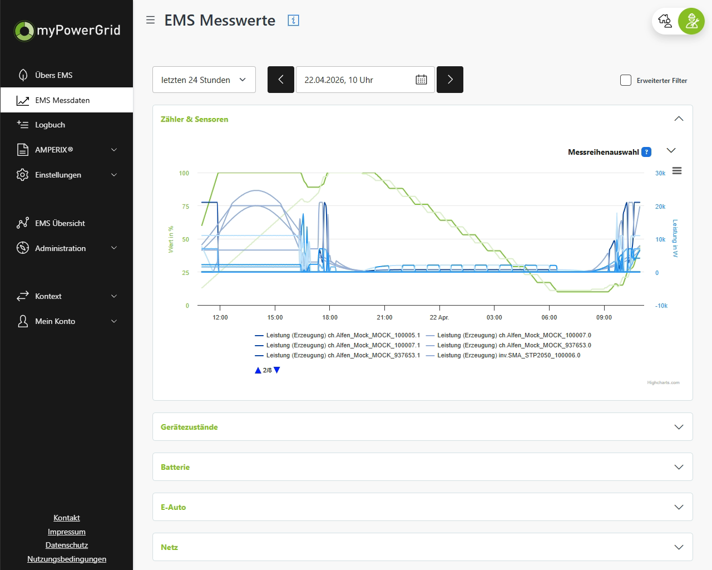Expand the E-Auto section
Viewport: 712px width, 570px height.
[679, 507]
